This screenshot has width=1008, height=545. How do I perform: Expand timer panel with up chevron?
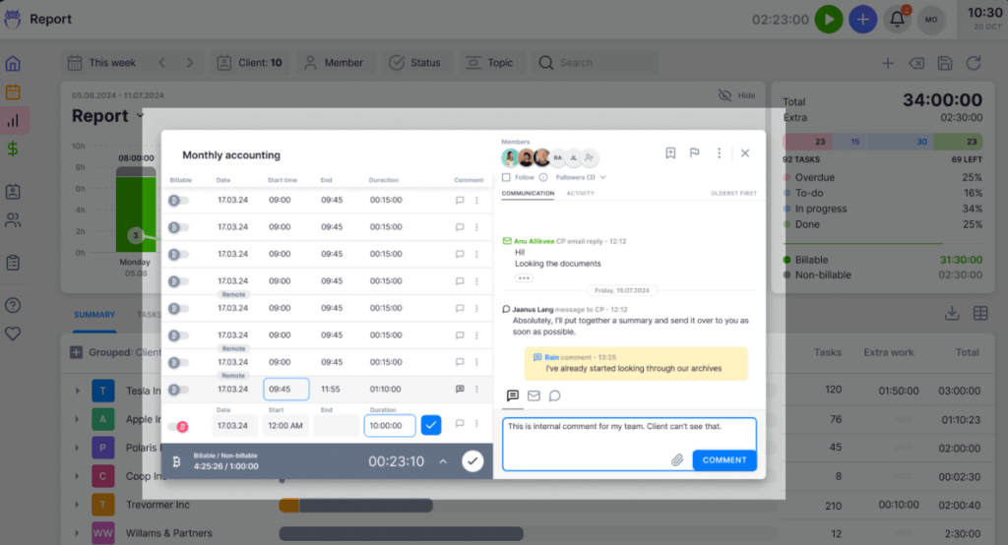click(443, 461)
